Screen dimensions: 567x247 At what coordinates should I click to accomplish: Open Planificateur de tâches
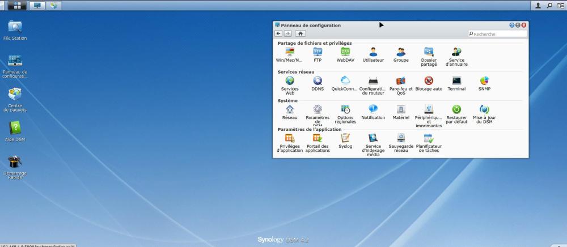coord(429,143)
